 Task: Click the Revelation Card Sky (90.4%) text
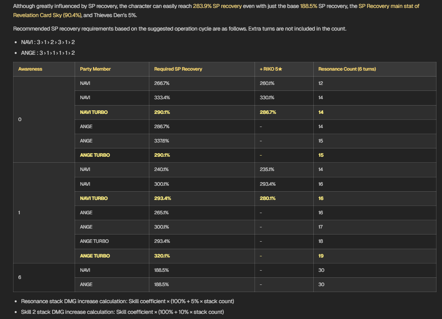click(x=47, y=15)
